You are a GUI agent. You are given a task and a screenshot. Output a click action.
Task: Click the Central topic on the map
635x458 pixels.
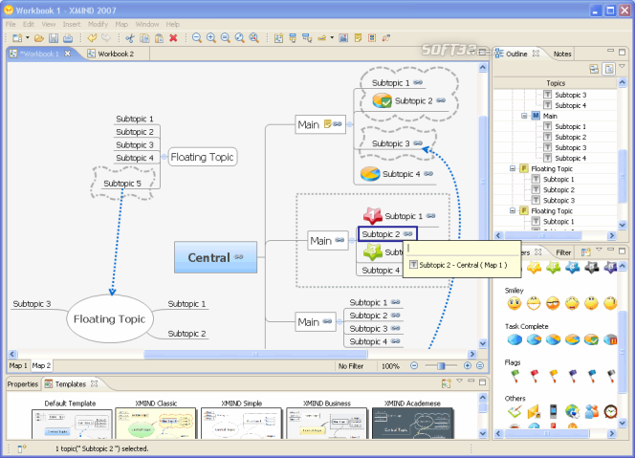pos(215,257)
